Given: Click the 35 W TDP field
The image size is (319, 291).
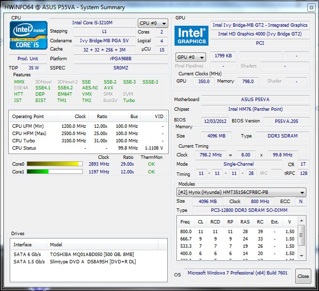Looking at the screenshot, I should (34, 68).
